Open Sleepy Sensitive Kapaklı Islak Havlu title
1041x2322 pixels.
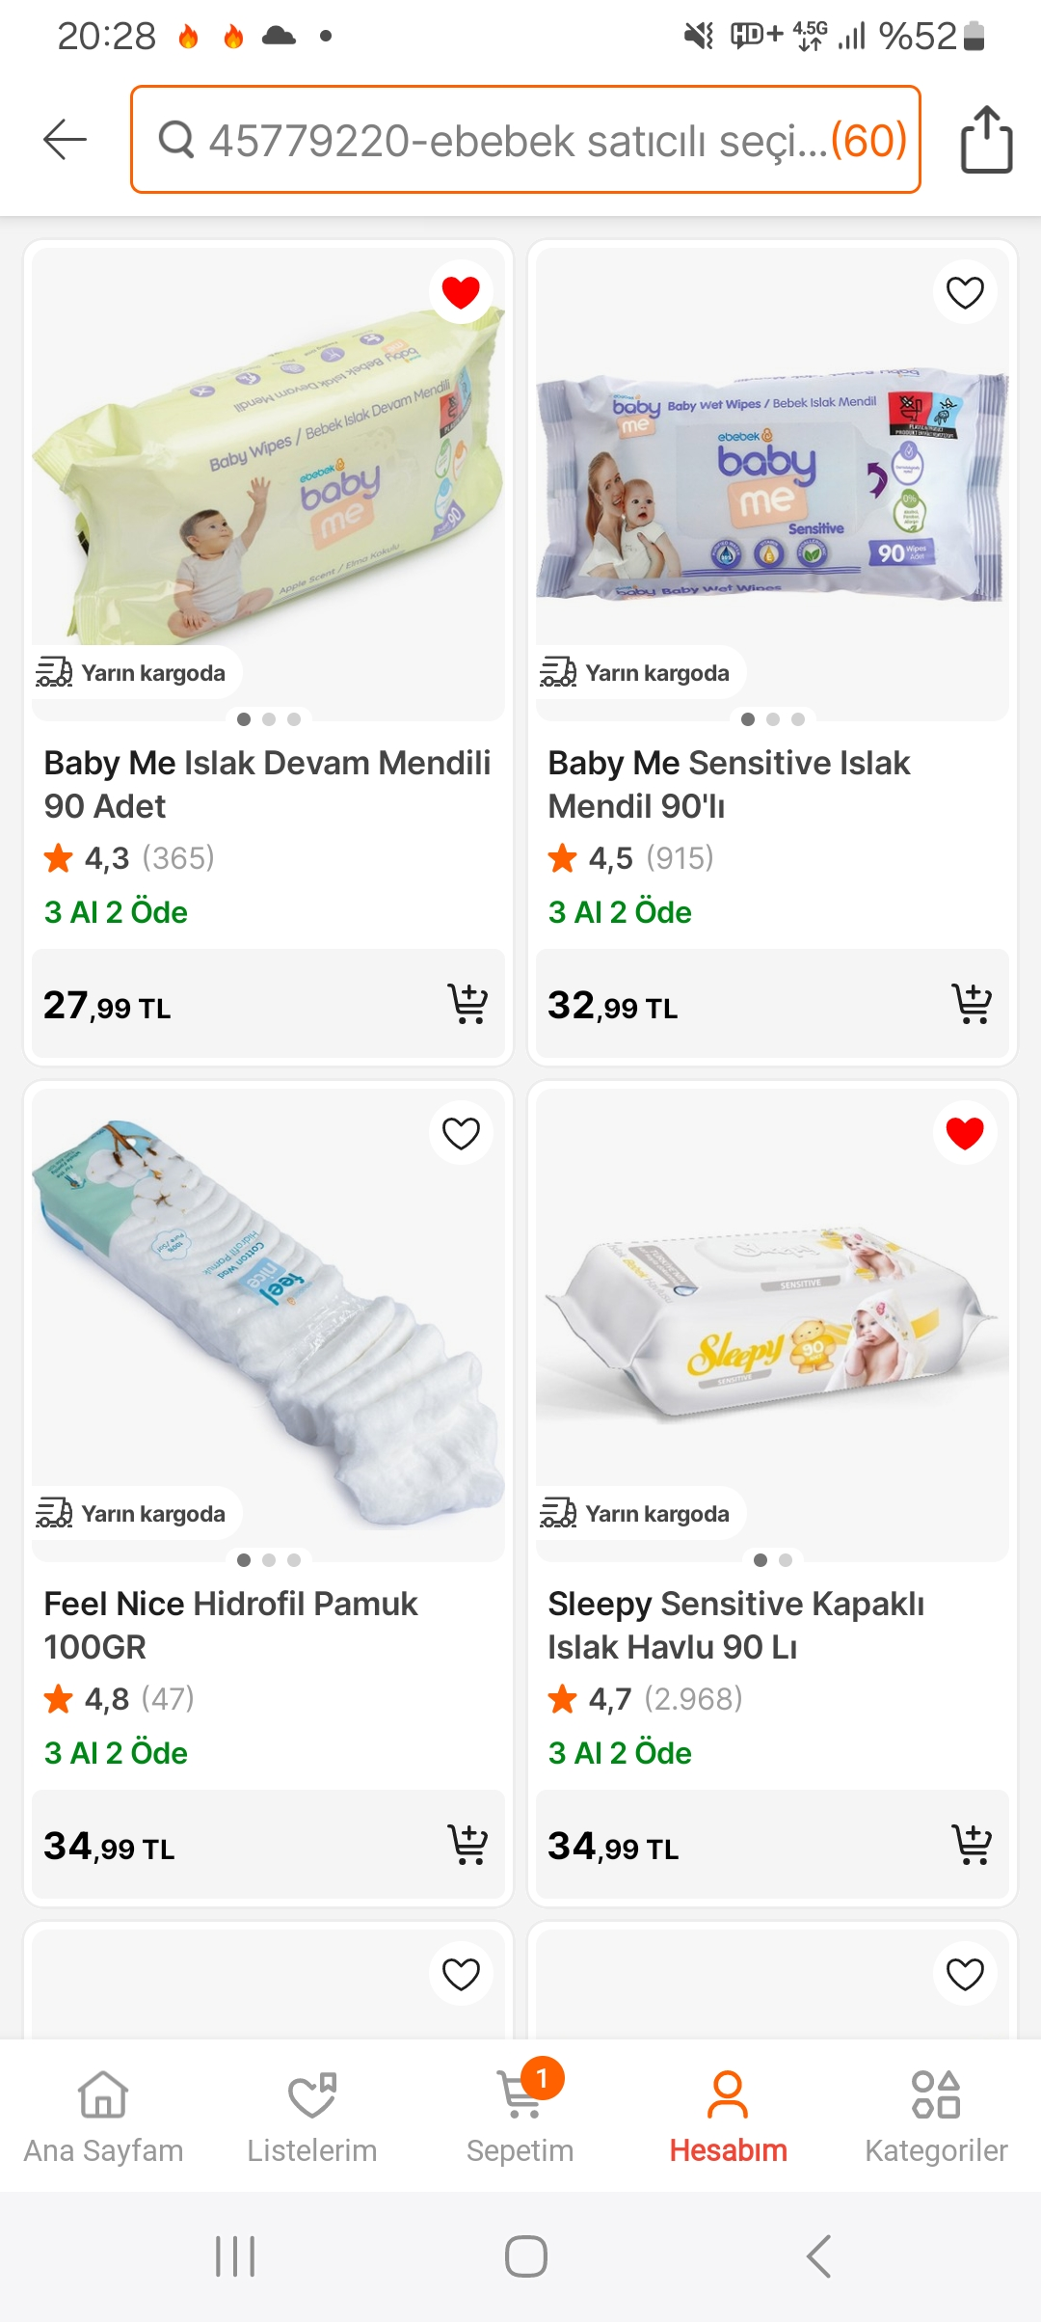tap(735, 1625)
